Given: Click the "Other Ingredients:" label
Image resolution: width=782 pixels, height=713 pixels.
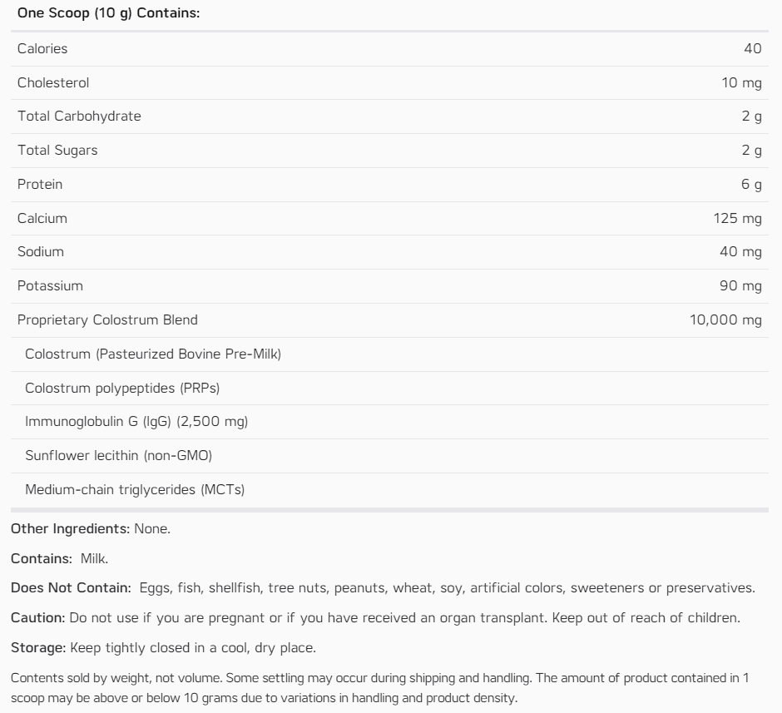Looking at the screenshot, I should [70, 528].
